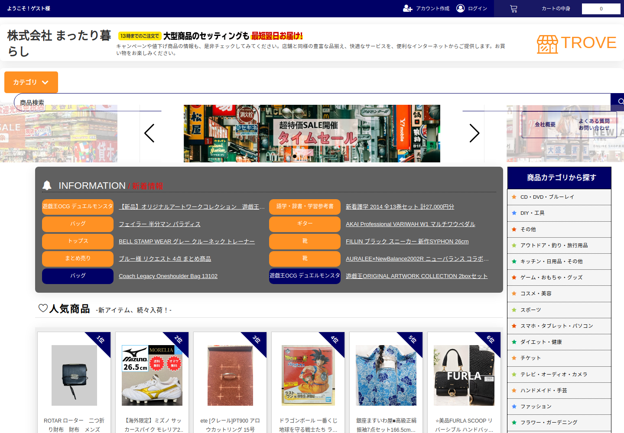Open よくある質問 お問い合わせ link
Viewport: 624px width, 433px height.
coord(594,125)
